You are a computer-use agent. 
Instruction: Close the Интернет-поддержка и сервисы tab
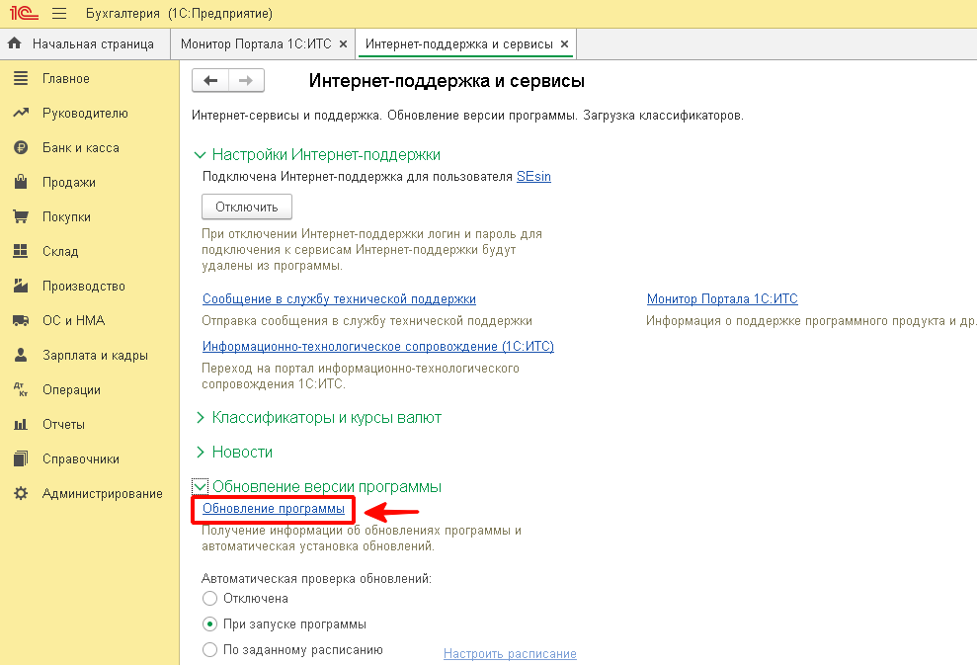coord(564,44)
